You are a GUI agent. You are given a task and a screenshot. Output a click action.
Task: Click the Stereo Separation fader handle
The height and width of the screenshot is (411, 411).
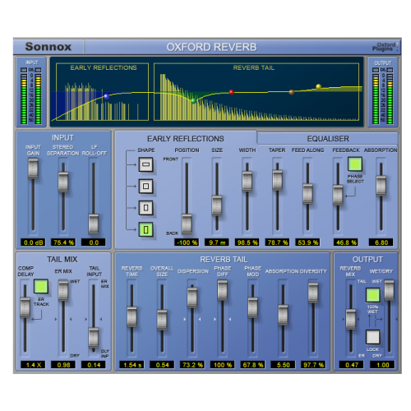tap(63, 182)
